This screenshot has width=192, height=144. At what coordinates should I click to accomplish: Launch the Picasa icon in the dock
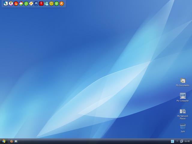21,4
